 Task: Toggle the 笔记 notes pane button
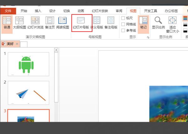[x=143, y=24]
